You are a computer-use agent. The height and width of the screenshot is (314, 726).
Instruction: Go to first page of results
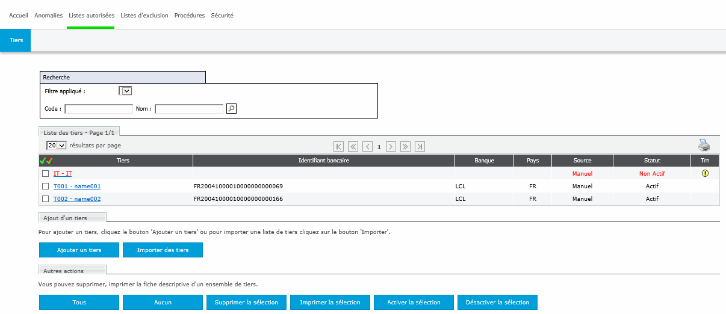click(339, 146)
